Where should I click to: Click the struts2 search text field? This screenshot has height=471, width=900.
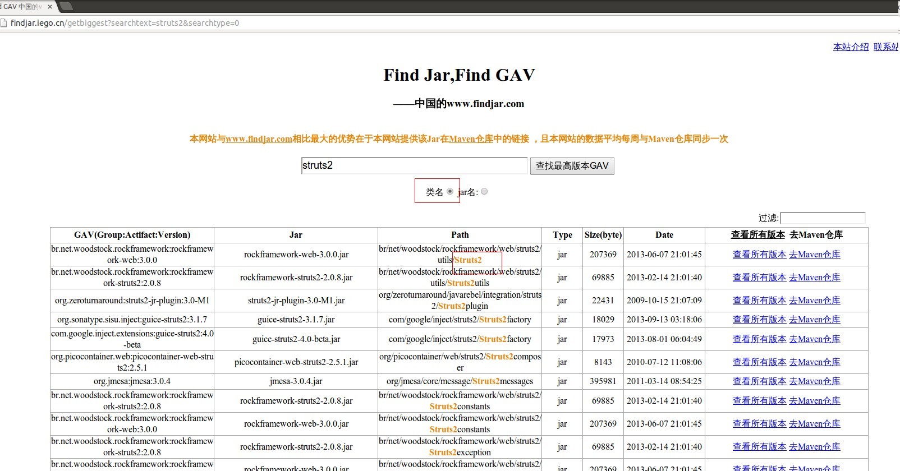coord(414,165)
